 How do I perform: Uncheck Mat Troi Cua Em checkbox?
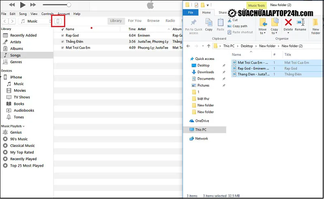[x=62, y=48]
